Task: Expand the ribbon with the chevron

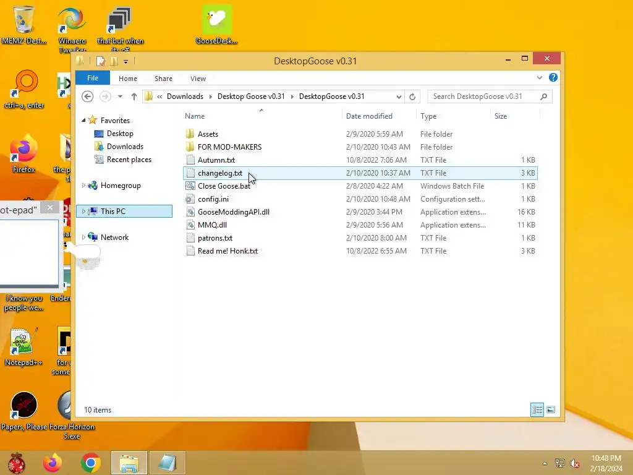Action: coord(539,77)
